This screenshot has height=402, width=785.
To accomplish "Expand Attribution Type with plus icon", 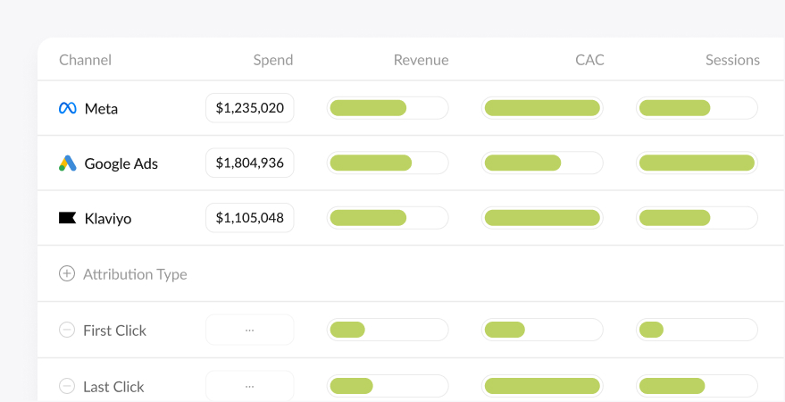I will 67,273.
